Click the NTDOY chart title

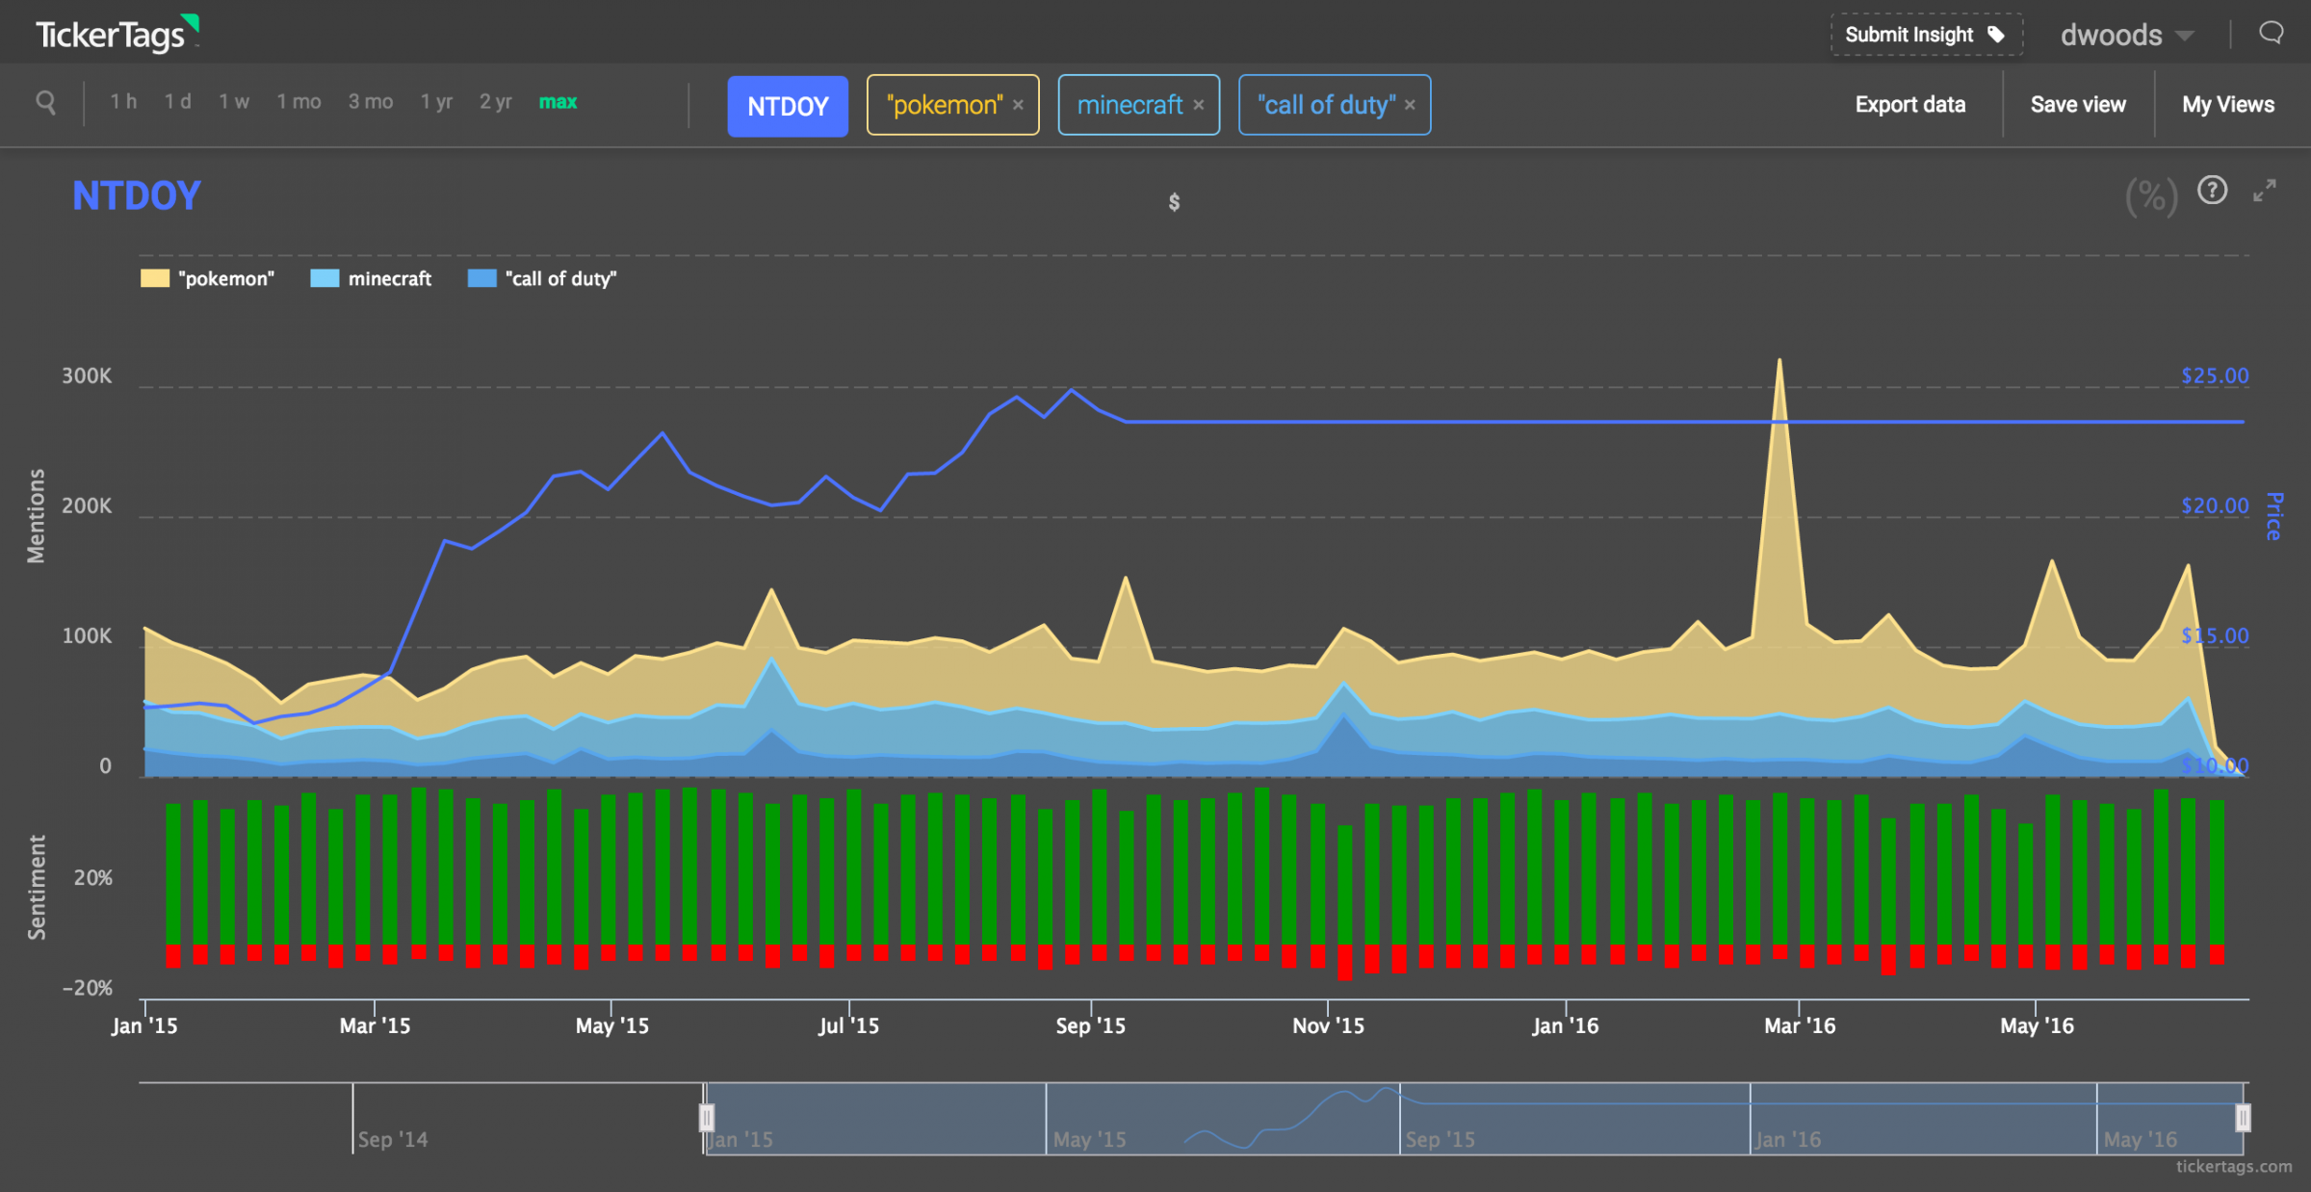pos(137,196)
